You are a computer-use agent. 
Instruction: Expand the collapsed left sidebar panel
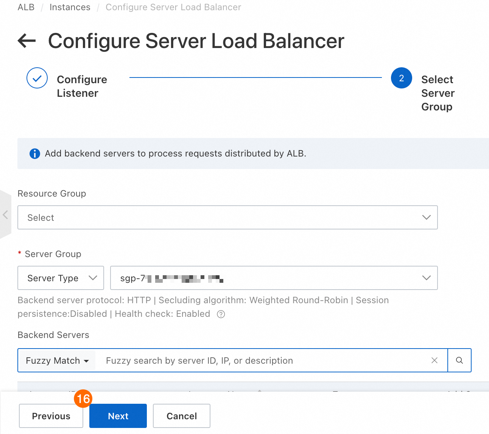point(5,215)
